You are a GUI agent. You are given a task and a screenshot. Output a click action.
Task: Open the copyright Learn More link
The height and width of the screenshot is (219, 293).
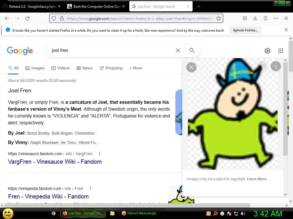click(257, 179)
